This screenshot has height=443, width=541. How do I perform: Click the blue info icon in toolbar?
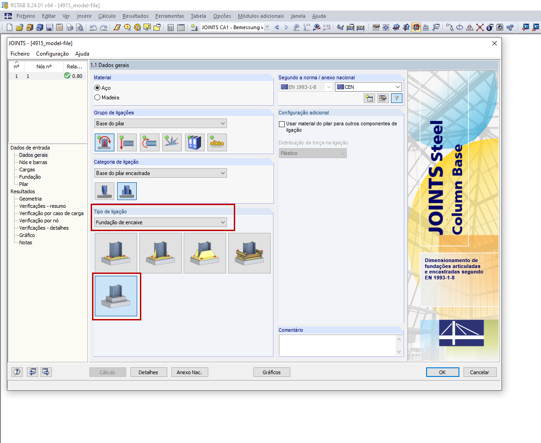coord(489,27)
